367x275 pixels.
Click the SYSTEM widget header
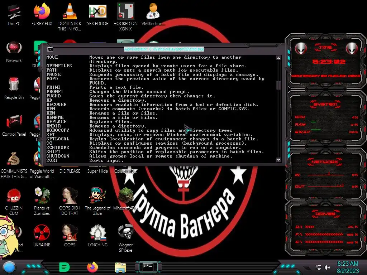pos(325,104)
